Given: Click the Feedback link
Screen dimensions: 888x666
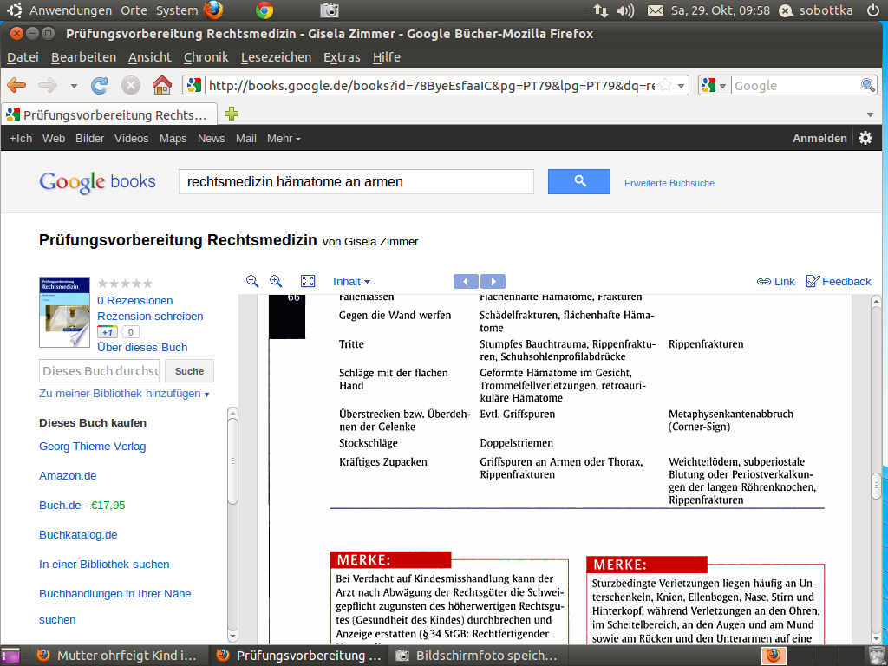Looking at the screenshot, I should click(839, 282).
